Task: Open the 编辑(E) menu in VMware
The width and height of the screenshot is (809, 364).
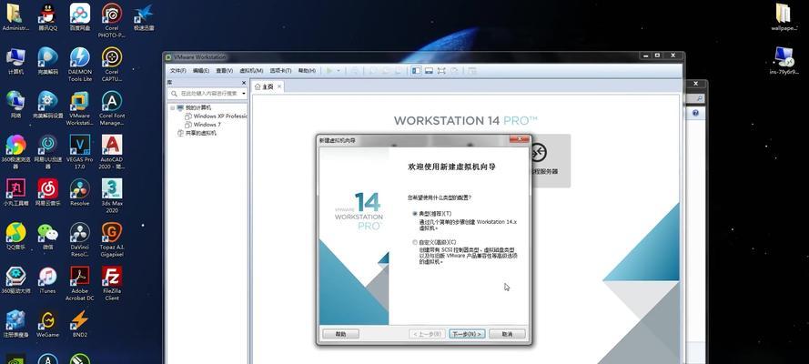Action: [201, 71]
